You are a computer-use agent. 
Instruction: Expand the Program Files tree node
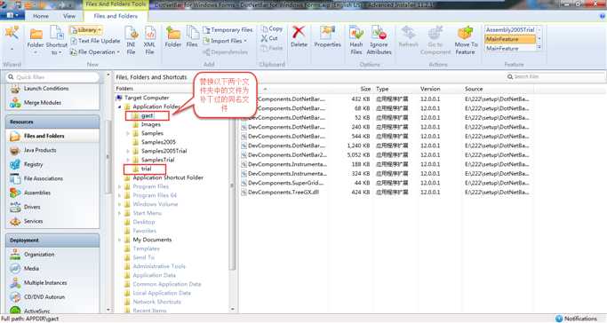pyautogui.click(x=120, y=186)
